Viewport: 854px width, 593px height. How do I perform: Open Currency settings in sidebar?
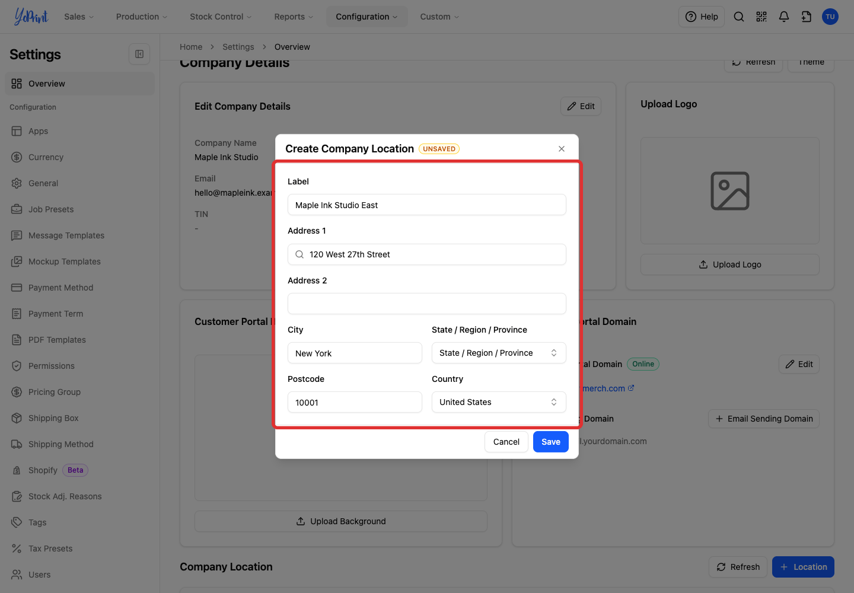[x=79, y=157]
